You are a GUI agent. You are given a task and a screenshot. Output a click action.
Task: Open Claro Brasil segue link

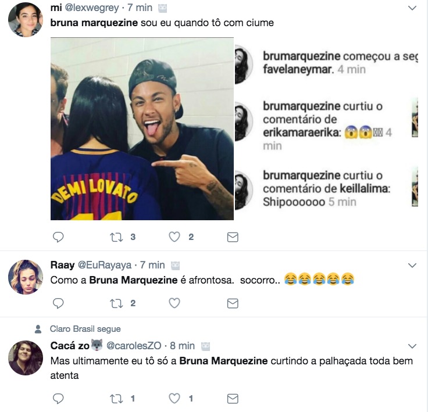point(85,329)
